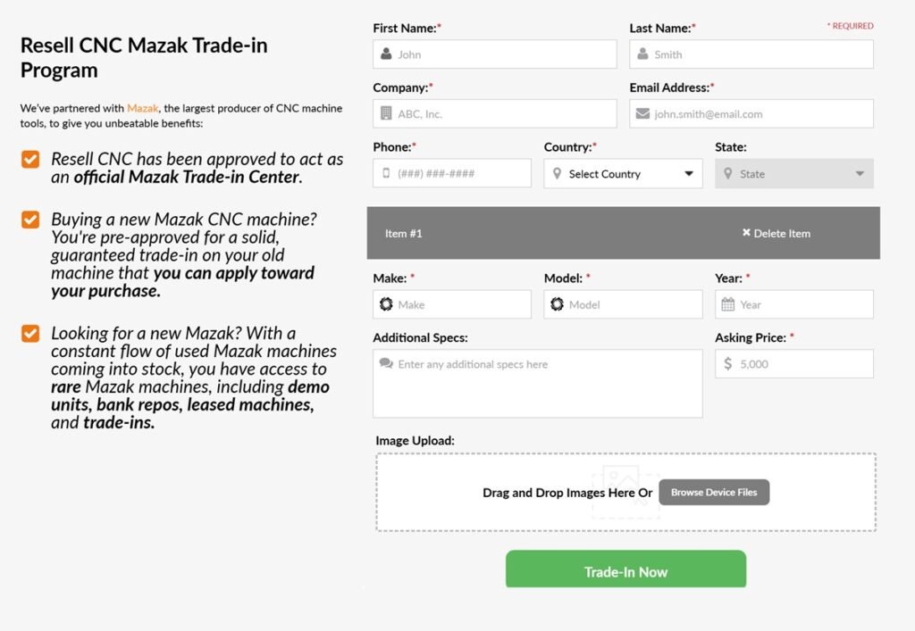Click Browse Device Files button
The width and height of the screenshot is (915, 631).
[714, 493]
